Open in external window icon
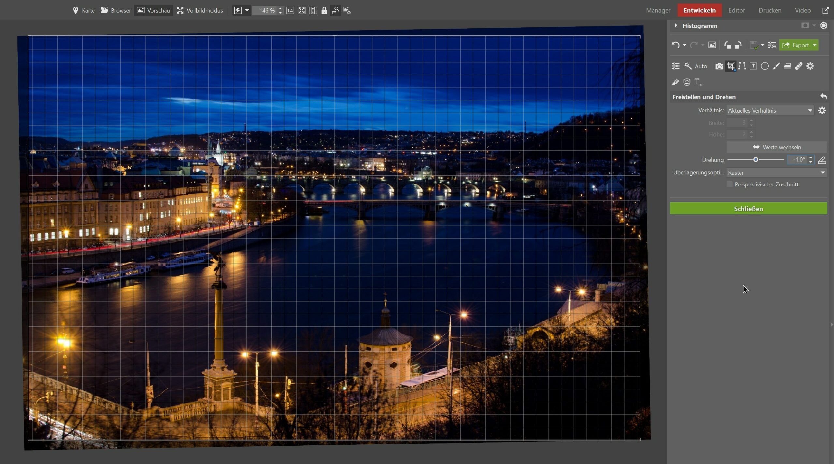 click(x=825, y=10)
